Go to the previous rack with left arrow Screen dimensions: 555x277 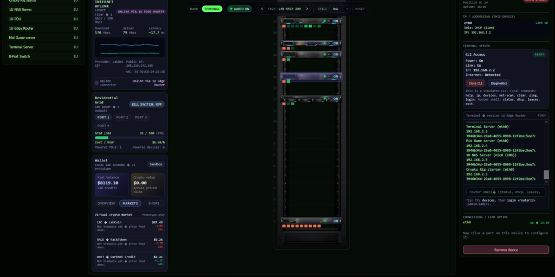[262, 9]
